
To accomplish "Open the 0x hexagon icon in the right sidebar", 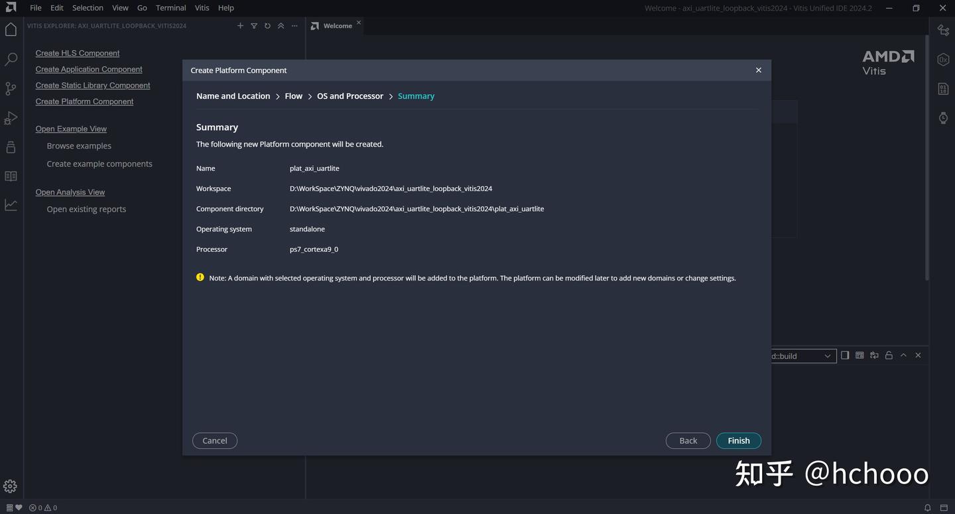I will [943, 59].
